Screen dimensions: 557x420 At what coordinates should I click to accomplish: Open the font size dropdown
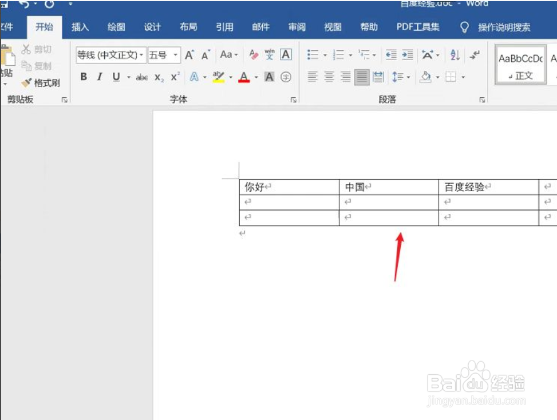tap(175, 55)
